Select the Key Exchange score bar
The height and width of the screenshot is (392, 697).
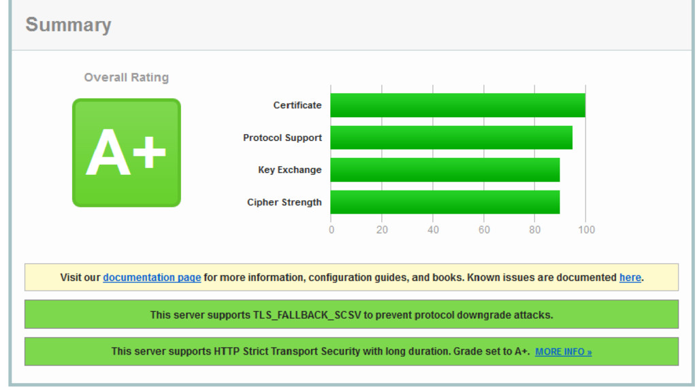[x=444, y=170]
